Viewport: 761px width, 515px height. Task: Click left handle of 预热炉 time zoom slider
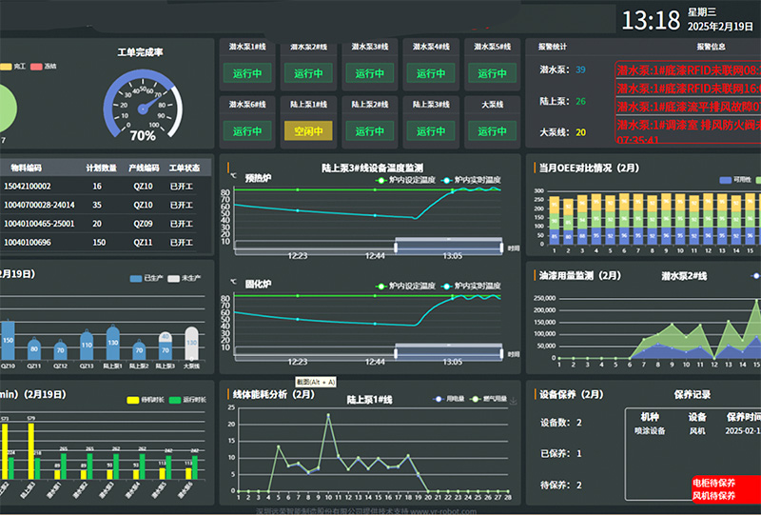tap(396, 248)
